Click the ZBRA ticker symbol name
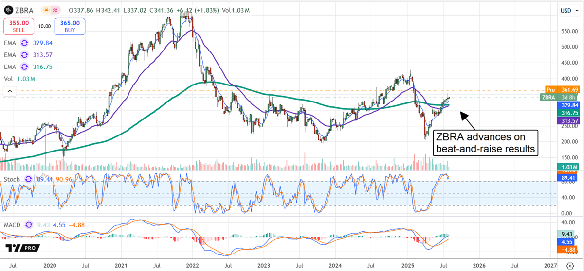 (x=24, y=10)
